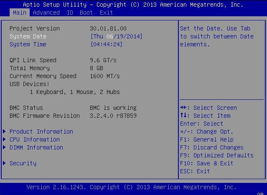This screenshot has width=267, height=195.
Task: Click the F1: General Help hint
Action: pos(207,139)
